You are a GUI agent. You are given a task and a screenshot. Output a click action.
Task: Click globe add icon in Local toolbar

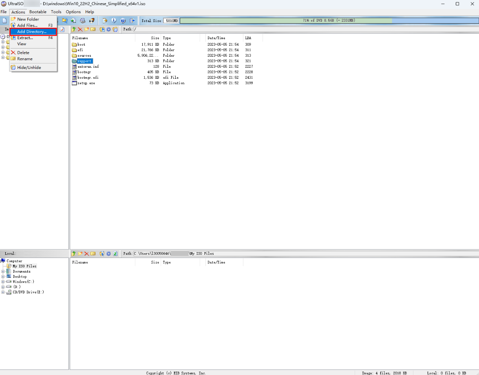tap(102, 253)
